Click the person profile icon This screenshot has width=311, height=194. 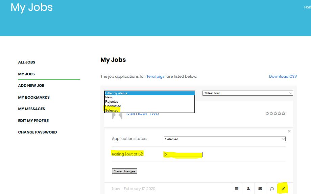coord(248,189)
